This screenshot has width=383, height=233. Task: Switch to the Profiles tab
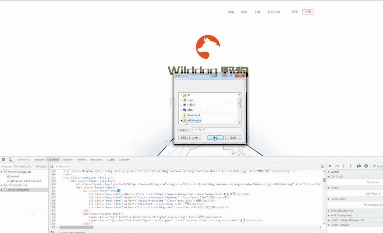pos(81,160)
